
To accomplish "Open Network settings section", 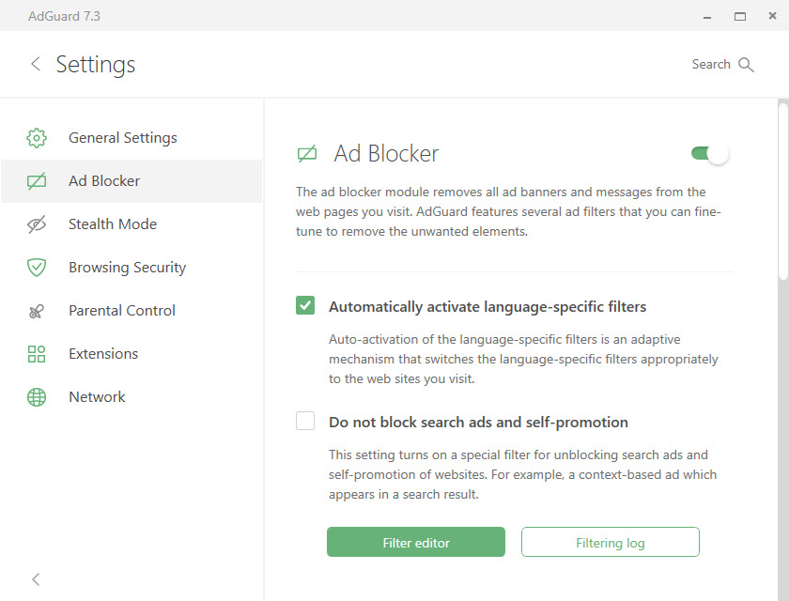I will 131,397.
